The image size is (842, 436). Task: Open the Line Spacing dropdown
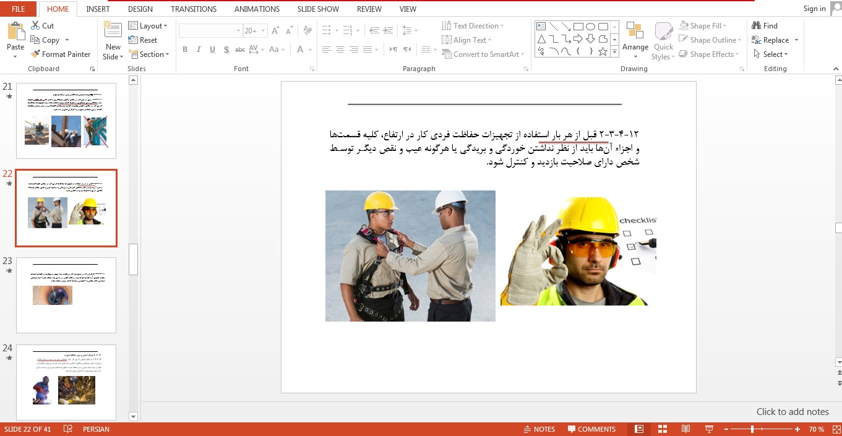410,30
